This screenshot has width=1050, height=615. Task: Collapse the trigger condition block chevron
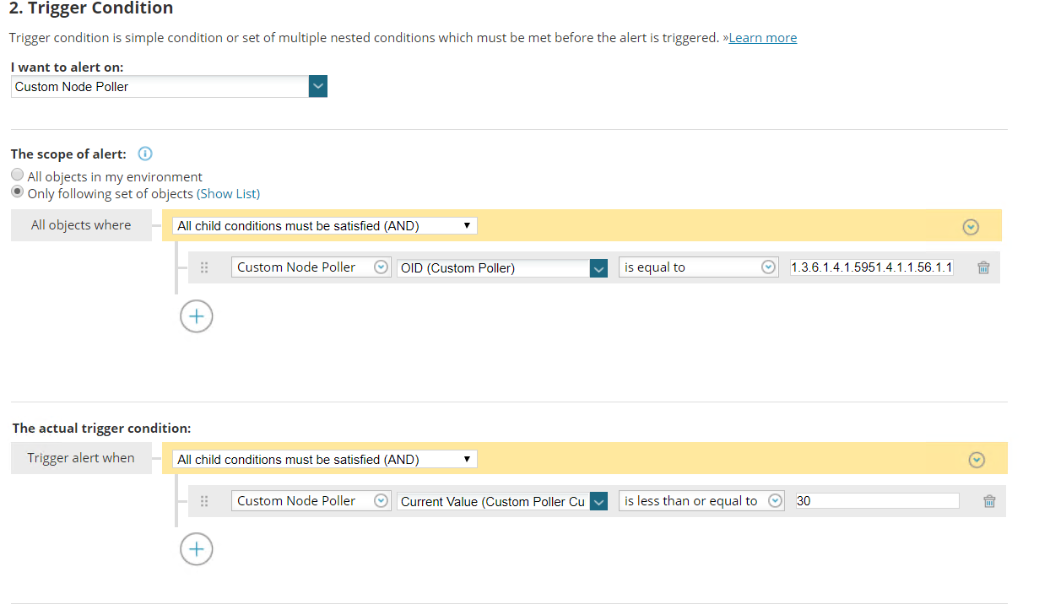pyautogui.click(x=977, y=460)
